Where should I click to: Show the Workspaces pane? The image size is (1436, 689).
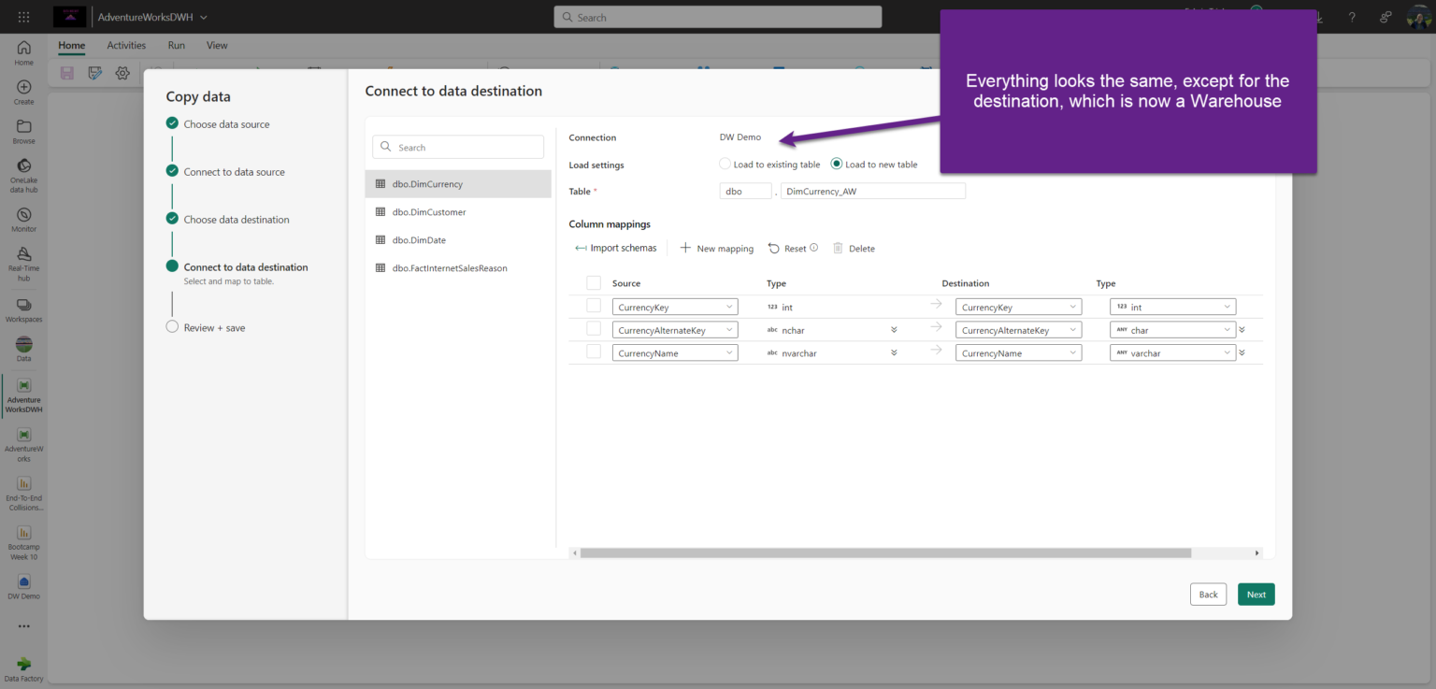pos(23,310)
